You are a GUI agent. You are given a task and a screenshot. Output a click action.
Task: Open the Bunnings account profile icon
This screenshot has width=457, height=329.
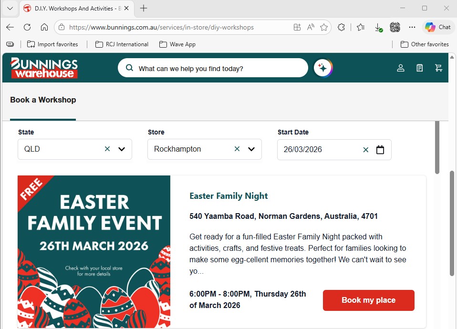400,68
